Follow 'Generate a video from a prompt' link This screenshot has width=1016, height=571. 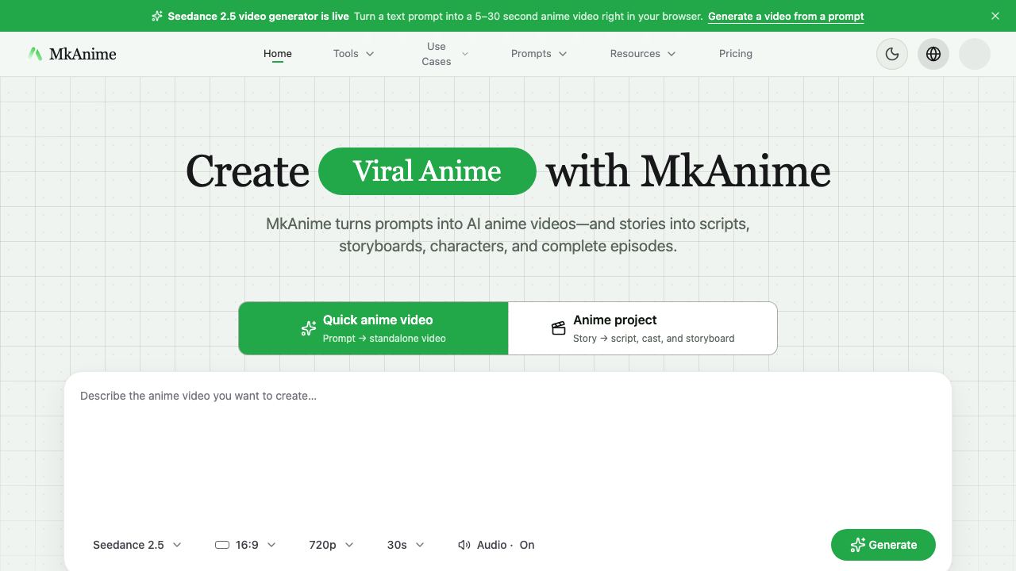786,16
